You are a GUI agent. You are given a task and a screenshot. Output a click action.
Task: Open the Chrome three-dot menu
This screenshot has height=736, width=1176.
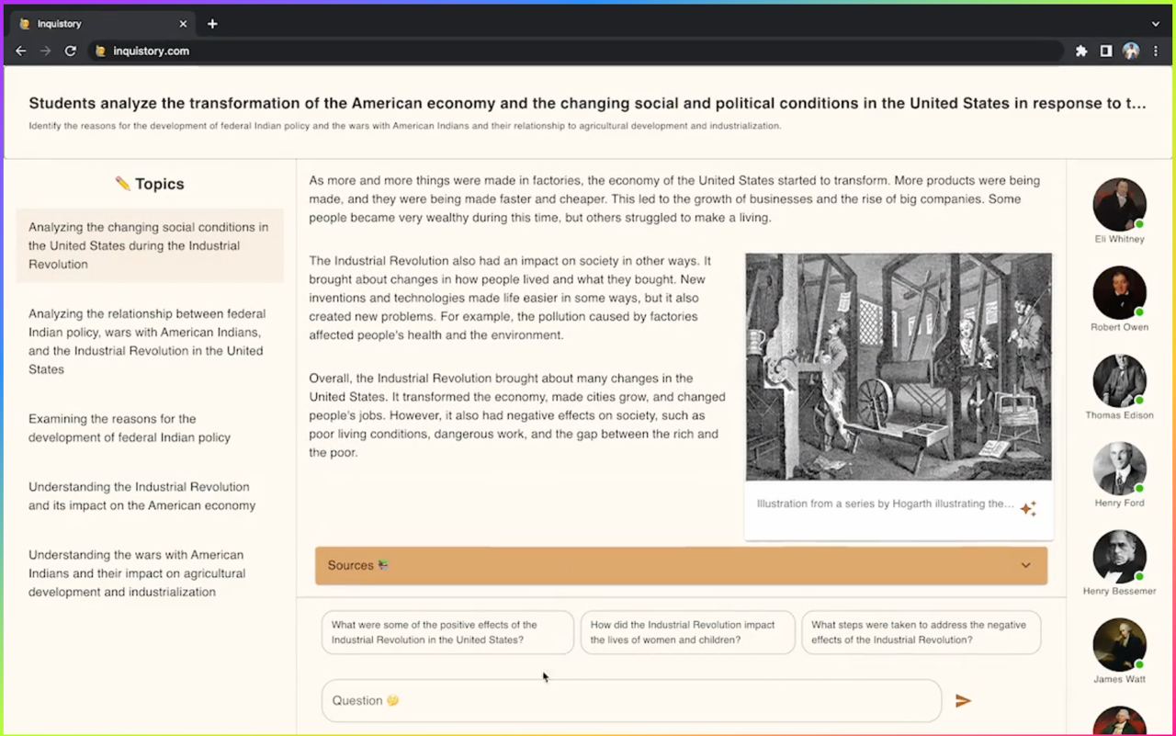[1155, 51]
